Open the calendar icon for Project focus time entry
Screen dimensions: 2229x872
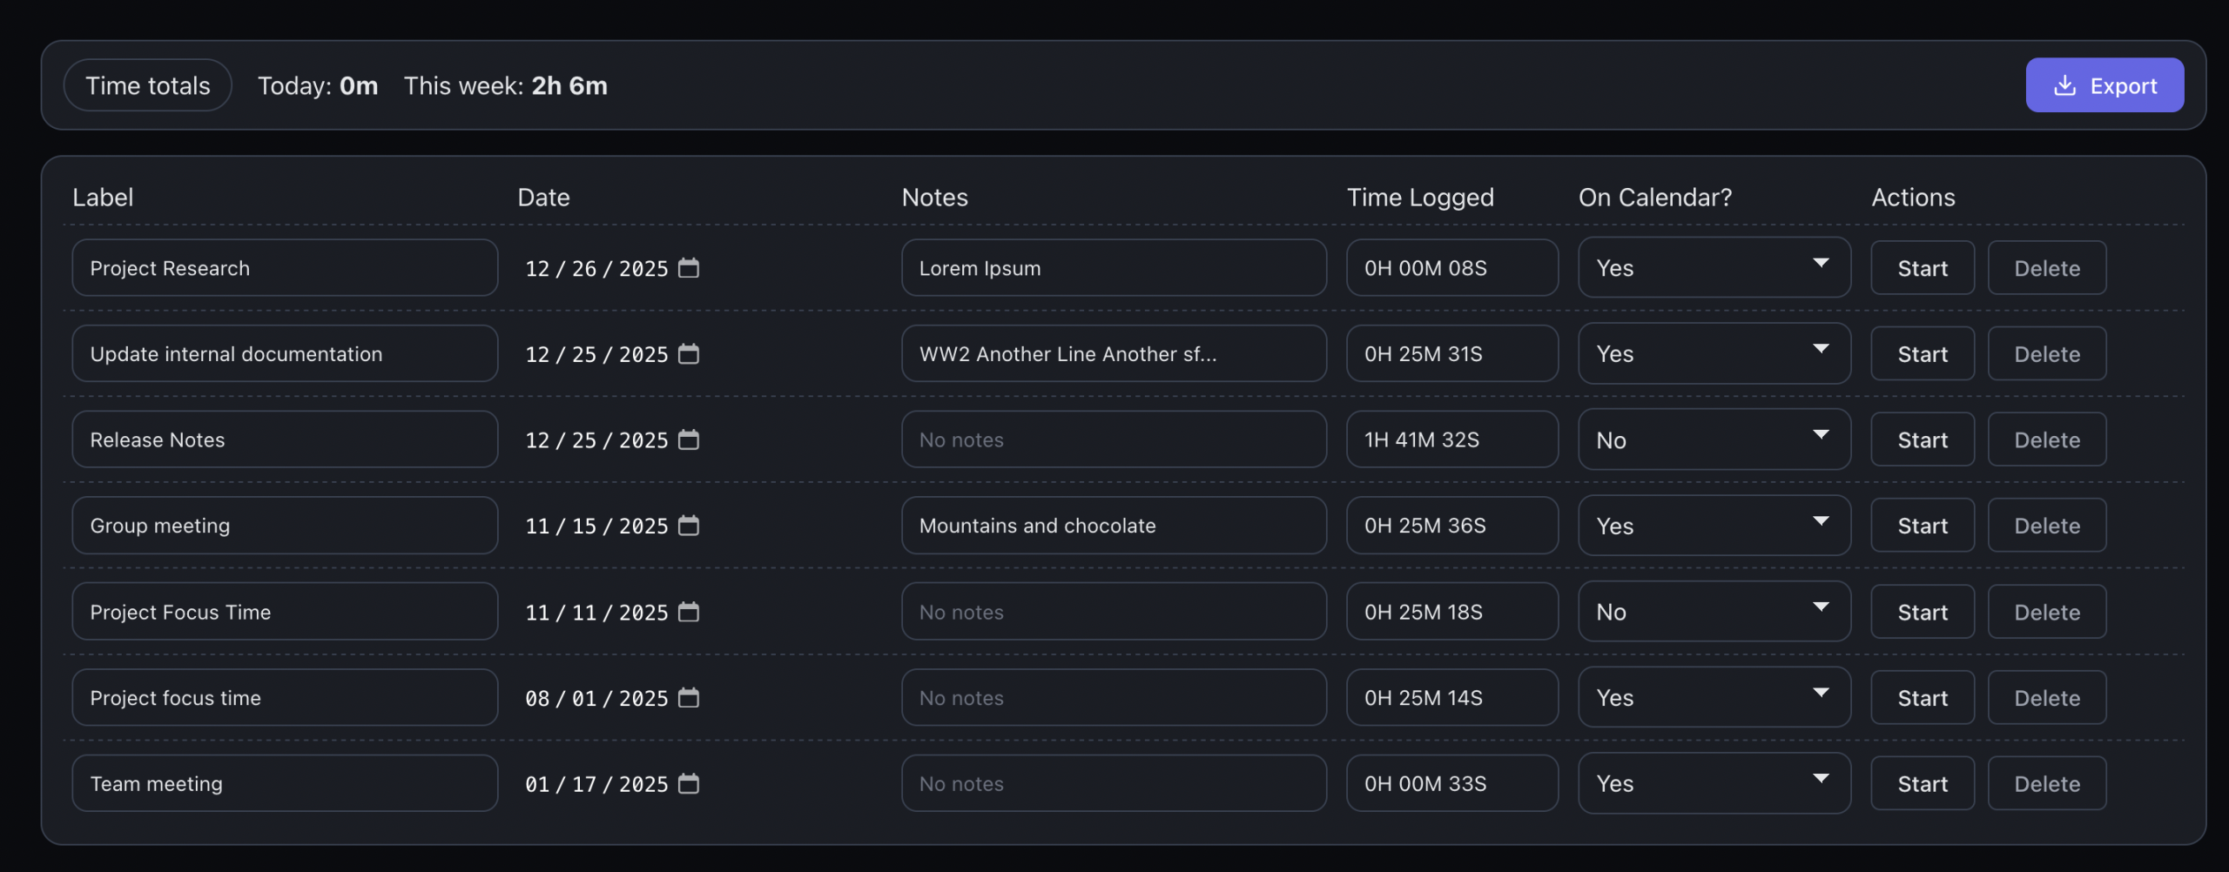coord(689,697)
